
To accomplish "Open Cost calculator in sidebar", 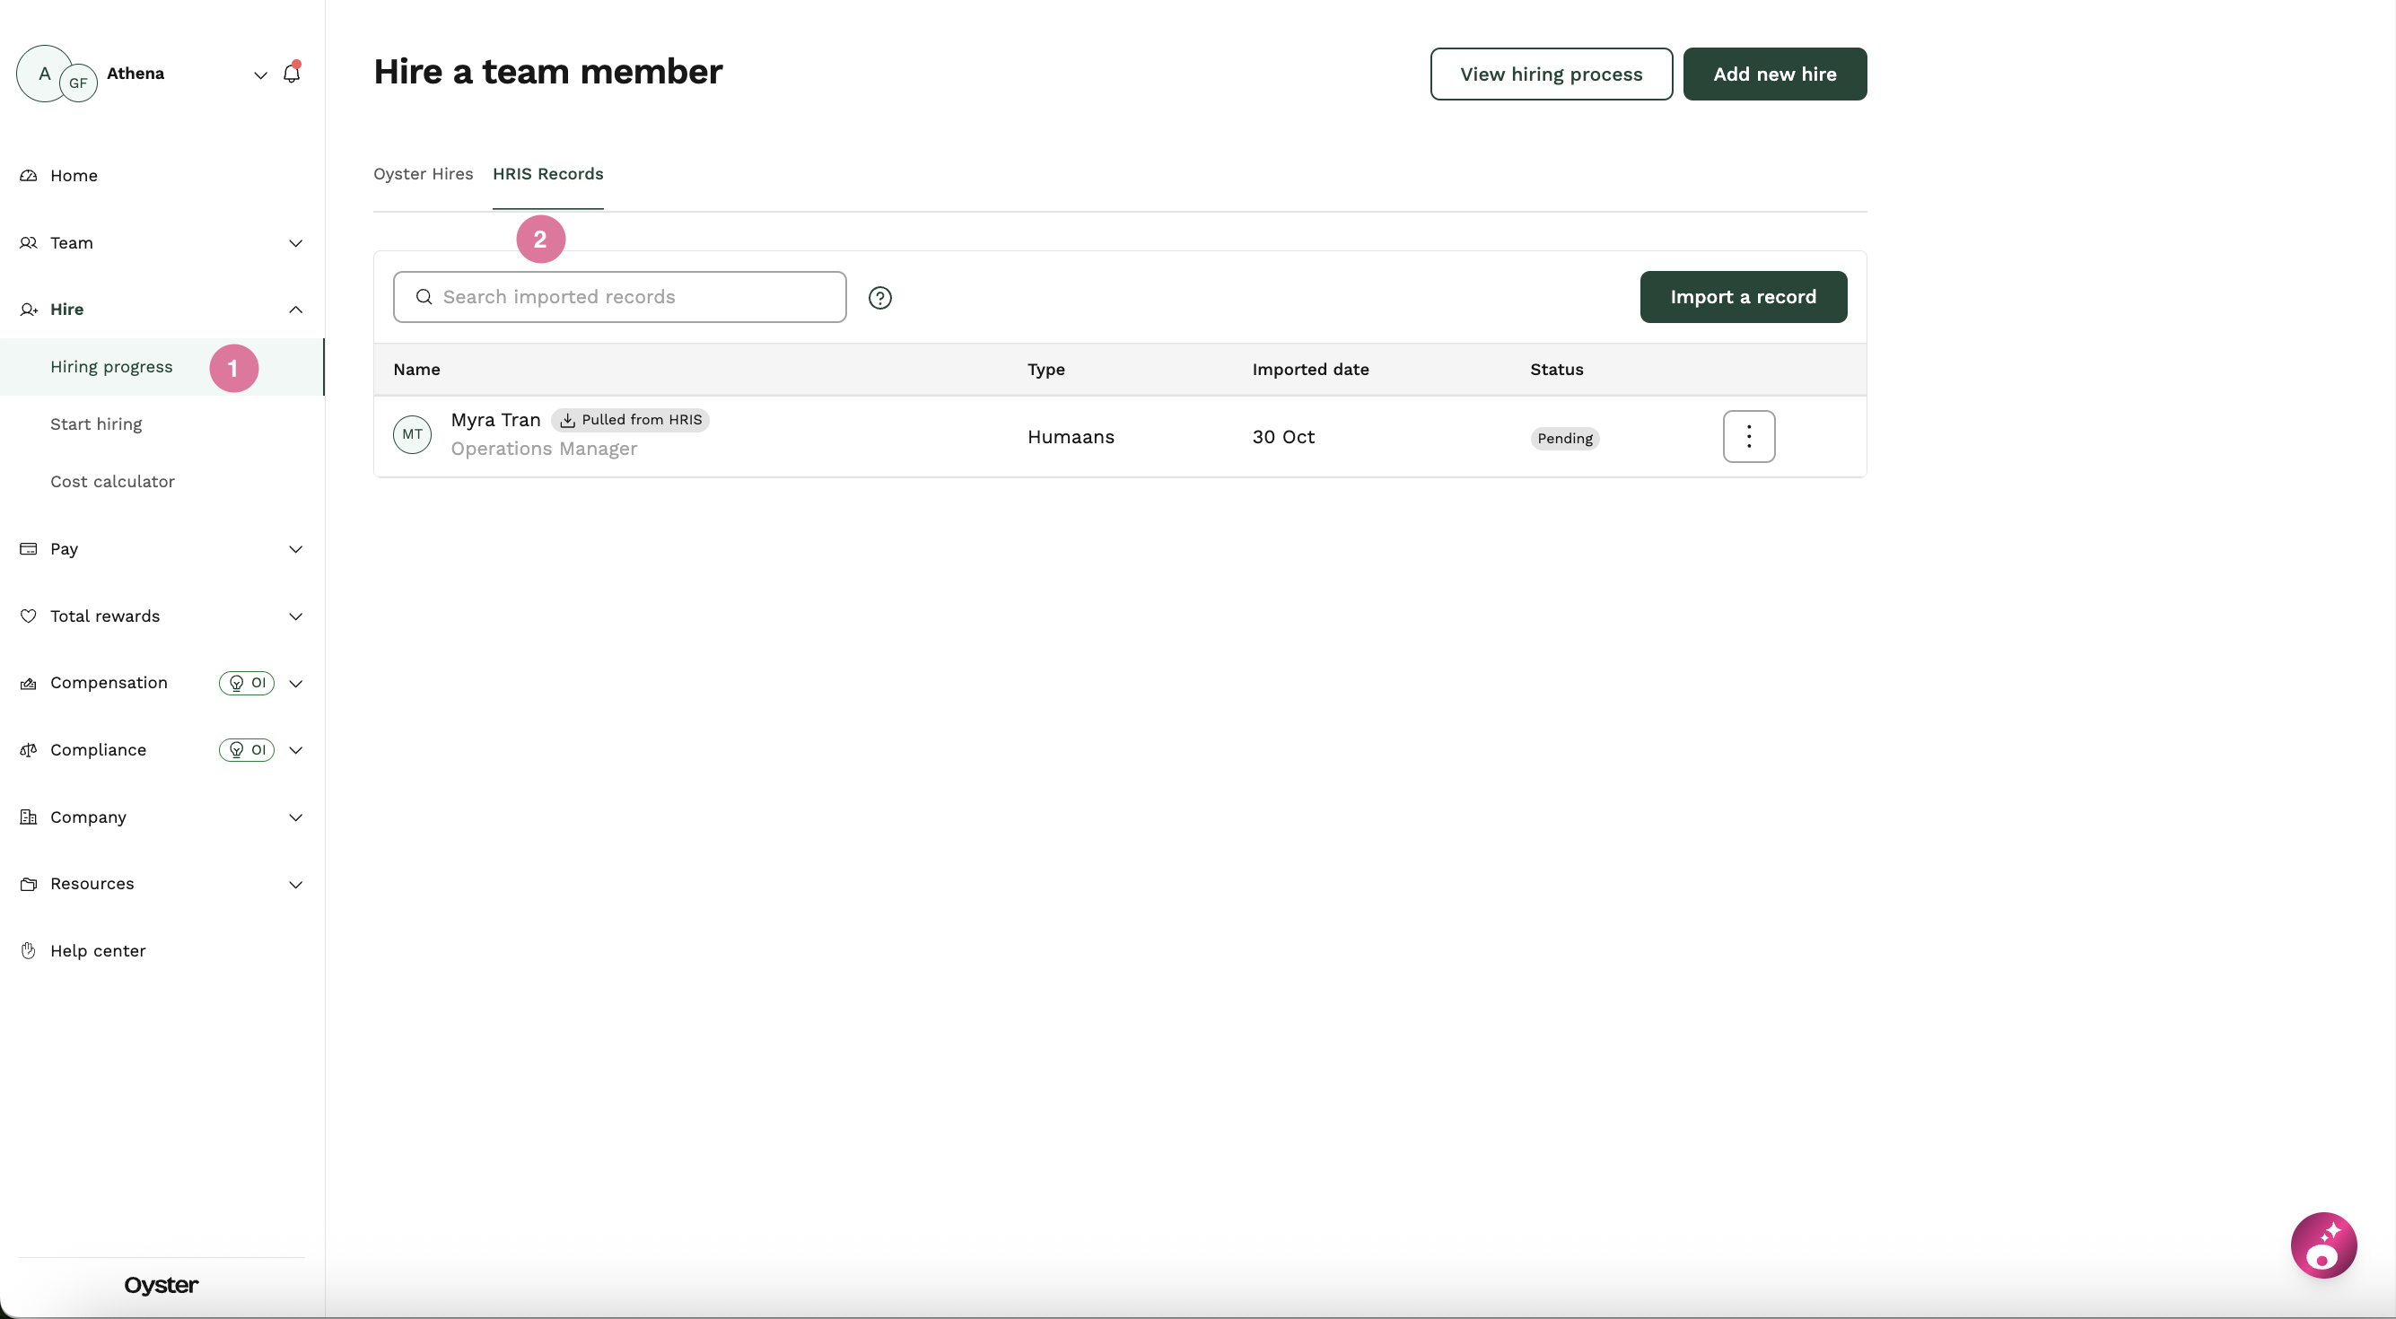I will pos(112,482).
